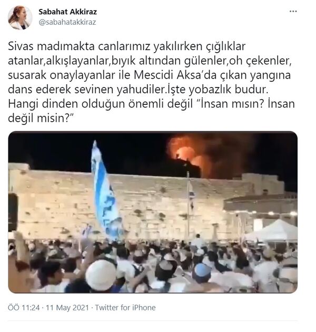Click the 11 May 2021 date
316x332 pixels.
click(67, 307)
